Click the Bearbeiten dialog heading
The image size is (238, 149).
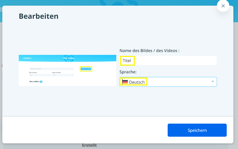(39, 16)
